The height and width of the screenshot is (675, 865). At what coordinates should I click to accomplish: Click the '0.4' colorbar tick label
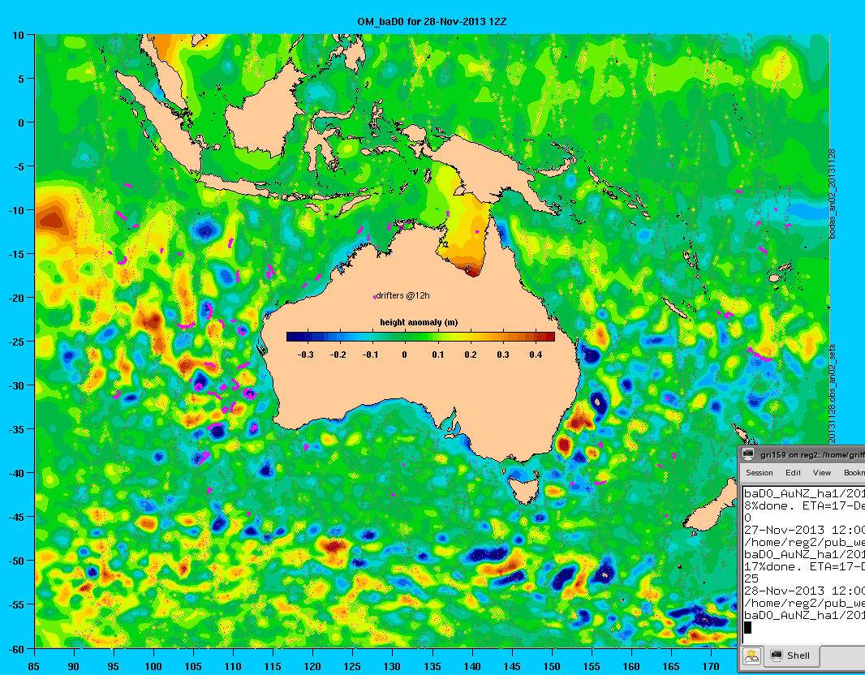point(536,355)
